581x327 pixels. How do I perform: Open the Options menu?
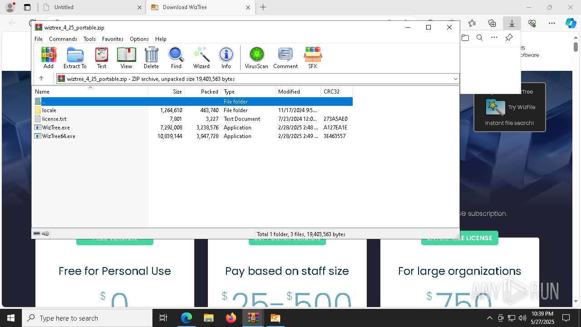pyautogui.click(x=139, y=39)
